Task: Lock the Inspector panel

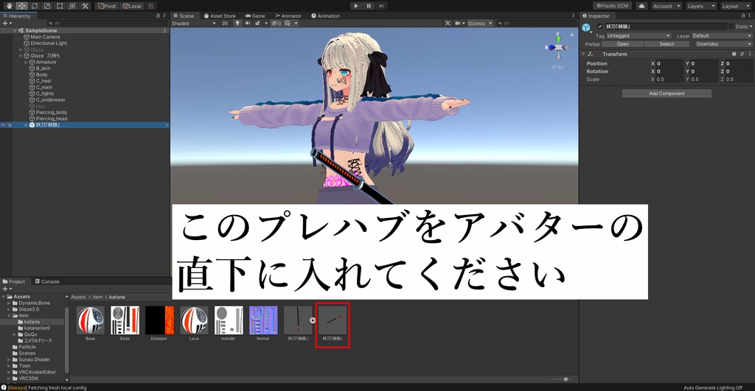Action: [x=743, y=16]
